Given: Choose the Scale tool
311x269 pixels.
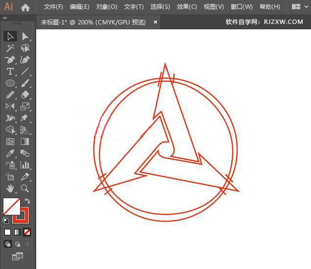Looking at the screenshot, I should pos(25,106).
